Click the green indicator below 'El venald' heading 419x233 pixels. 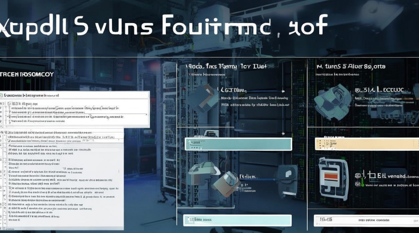click(x=363, y=185)
